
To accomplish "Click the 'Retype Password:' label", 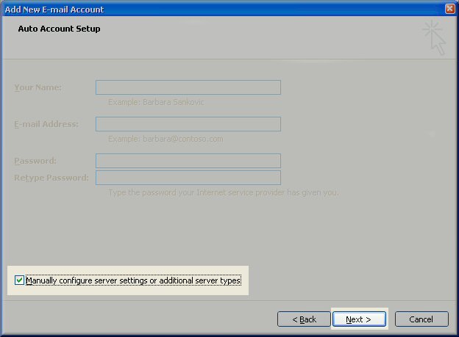I will click(x=51, y=178).
